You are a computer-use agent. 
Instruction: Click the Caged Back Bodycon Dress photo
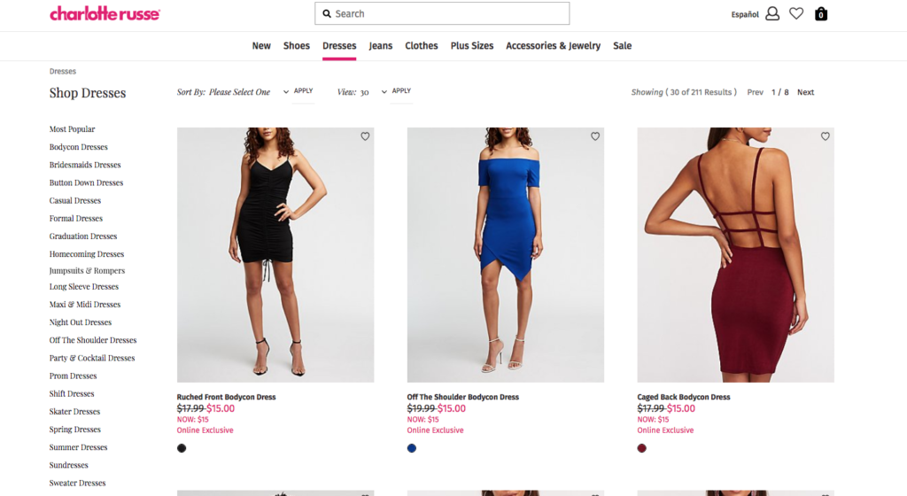(735, 255)
